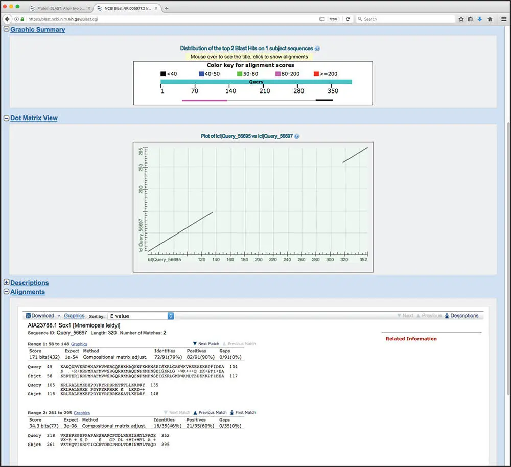511x467 pixels.
Task: Click the positives value 21/35(60%)
Action: pyautogui.click(x=200, y=426)
